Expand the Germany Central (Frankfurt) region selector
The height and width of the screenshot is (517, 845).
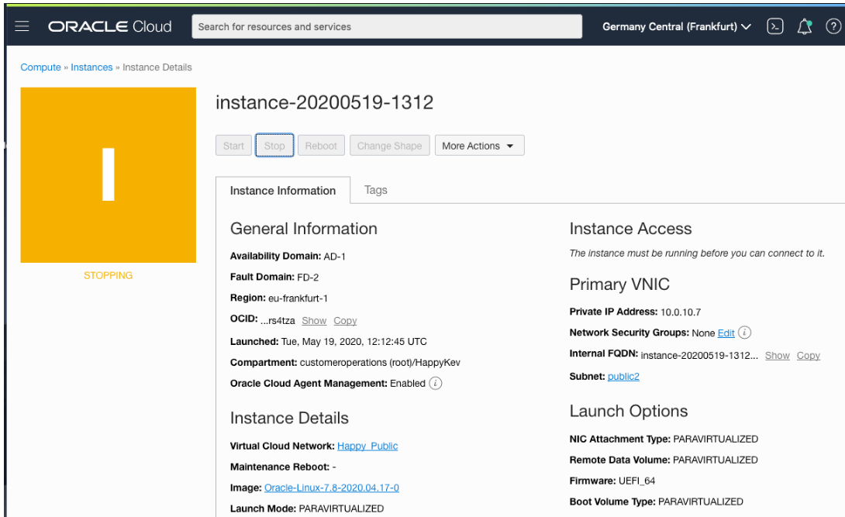point(676,26)
